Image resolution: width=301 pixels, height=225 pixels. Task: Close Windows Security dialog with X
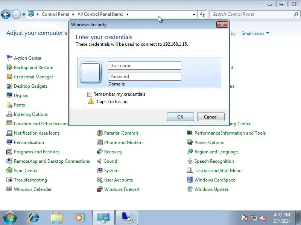pyautogui.click(x=222, y=24)
